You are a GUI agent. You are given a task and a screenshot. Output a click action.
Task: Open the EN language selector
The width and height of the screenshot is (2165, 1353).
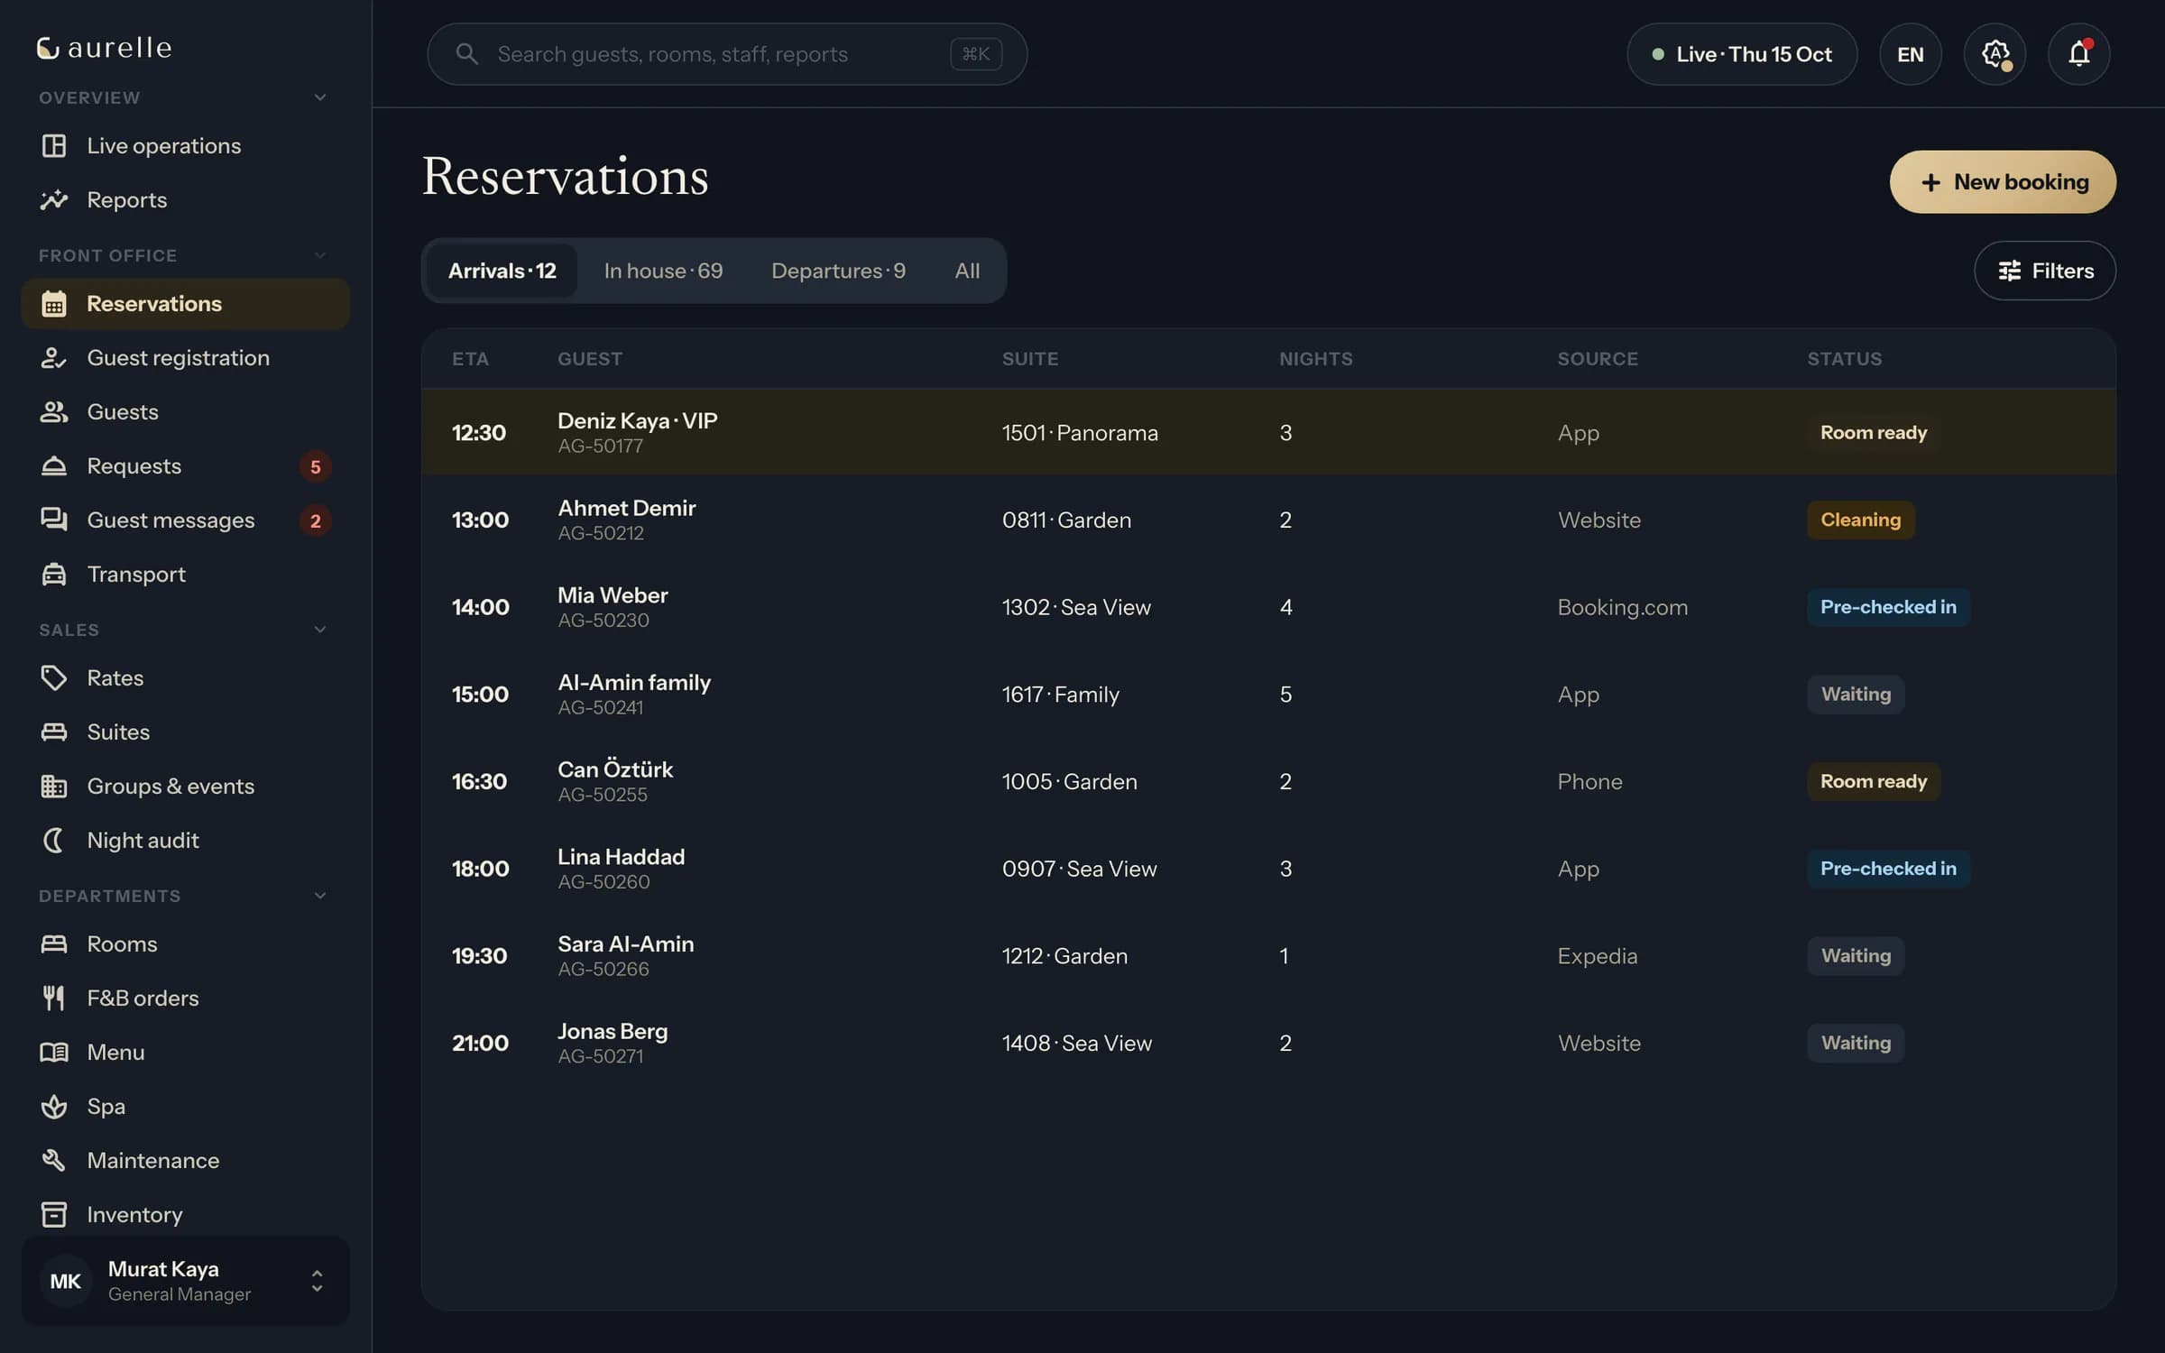(x=1911, y=54)
